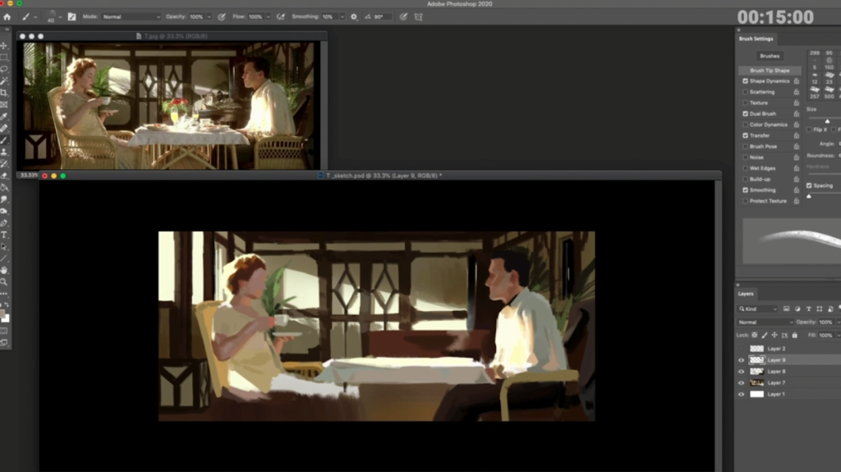The width and height of the screenshot is (841, 472).
Task: Enable the Scattering checkbox
Action: 746,92
